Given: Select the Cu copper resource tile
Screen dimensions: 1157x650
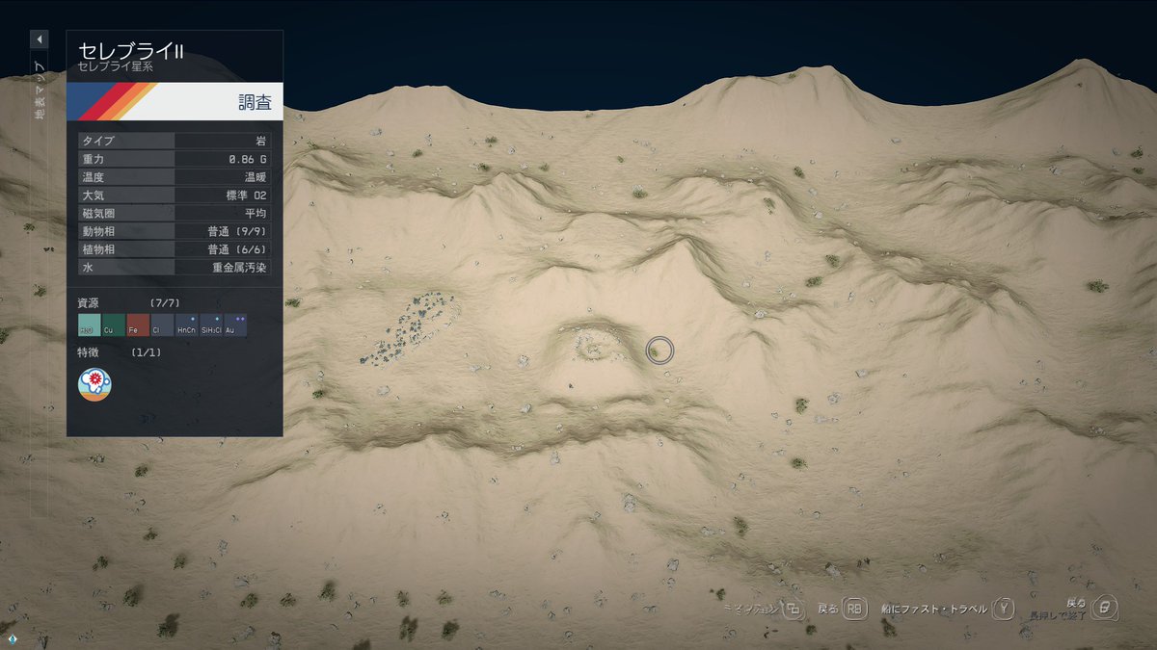Looking at the screenshot, I should pos(114,325).
